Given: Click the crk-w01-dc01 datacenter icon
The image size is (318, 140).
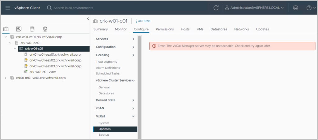Looking at the screenshot, I should [17, 43].
